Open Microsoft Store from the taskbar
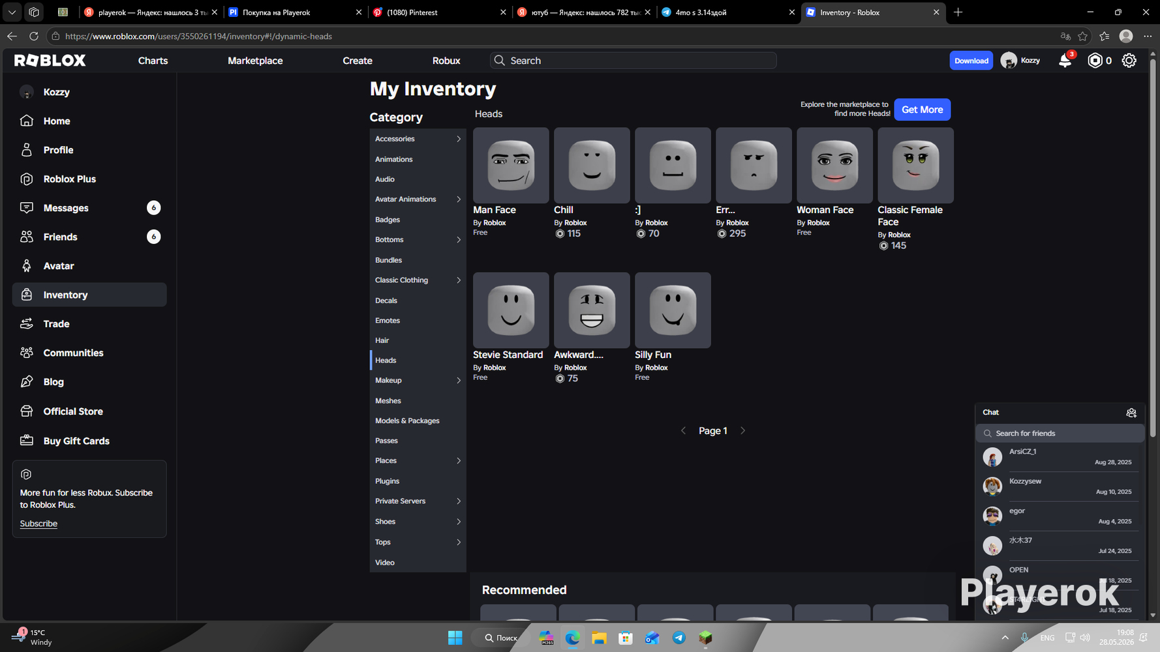Screen dimensions: 1160x652 [x=626, y=638]
